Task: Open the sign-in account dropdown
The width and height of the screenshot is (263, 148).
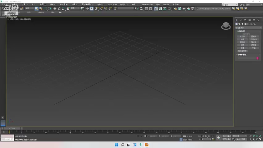Action: [x=229, y=5]
